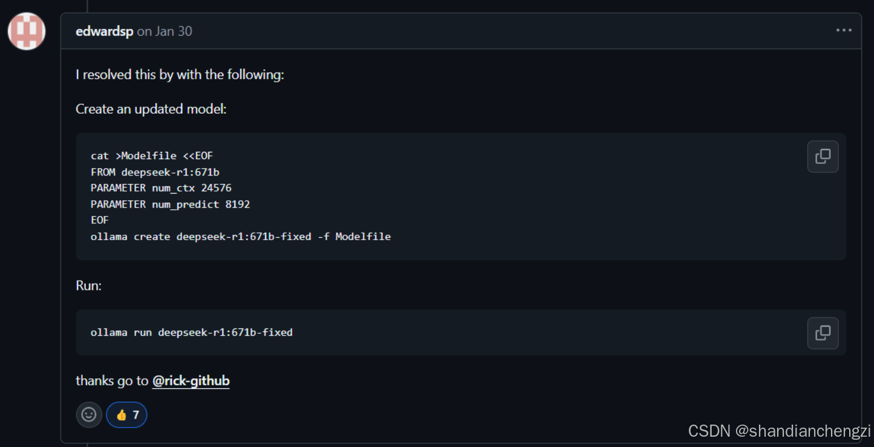Add an emoji reaction with smiley icon
Image resolution: width=874 pixels, height=447 pixels.
89,415
